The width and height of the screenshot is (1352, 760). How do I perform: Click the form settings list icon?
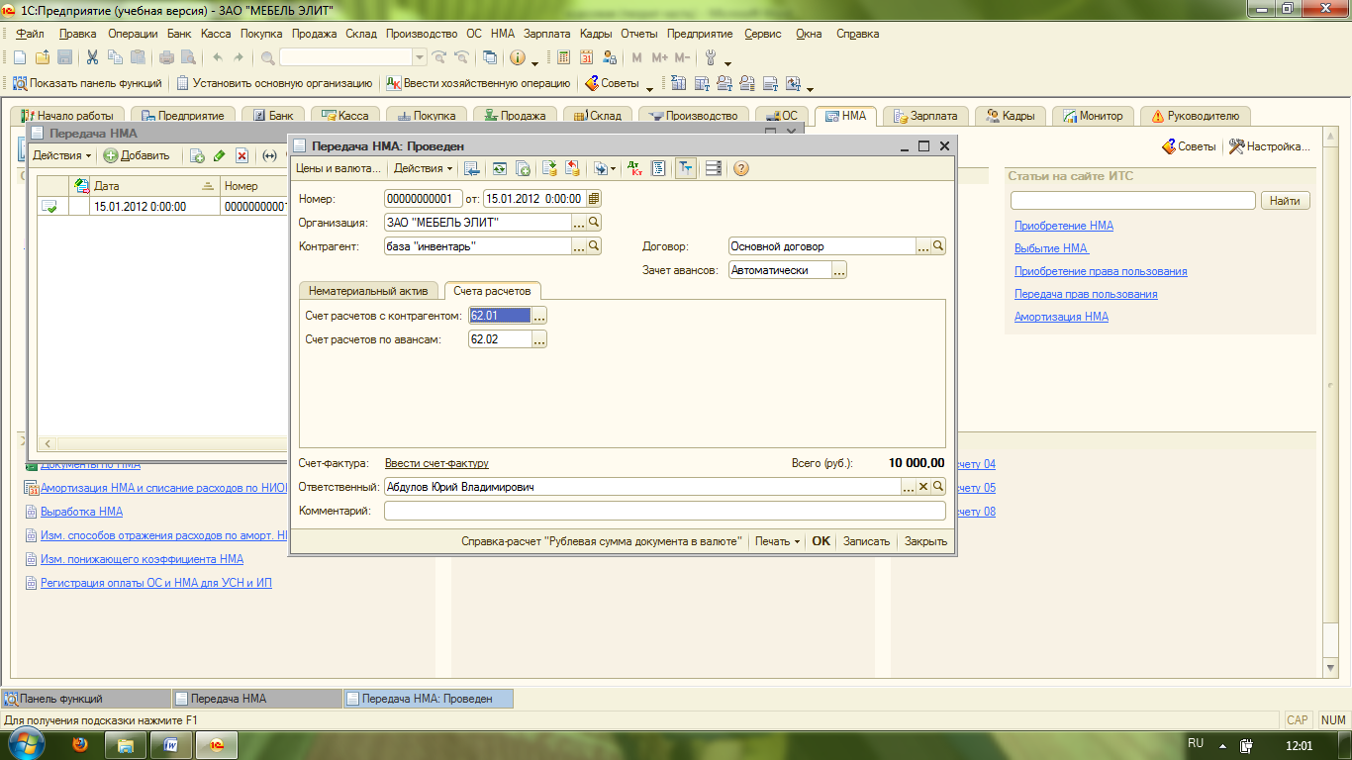point(713,168)
